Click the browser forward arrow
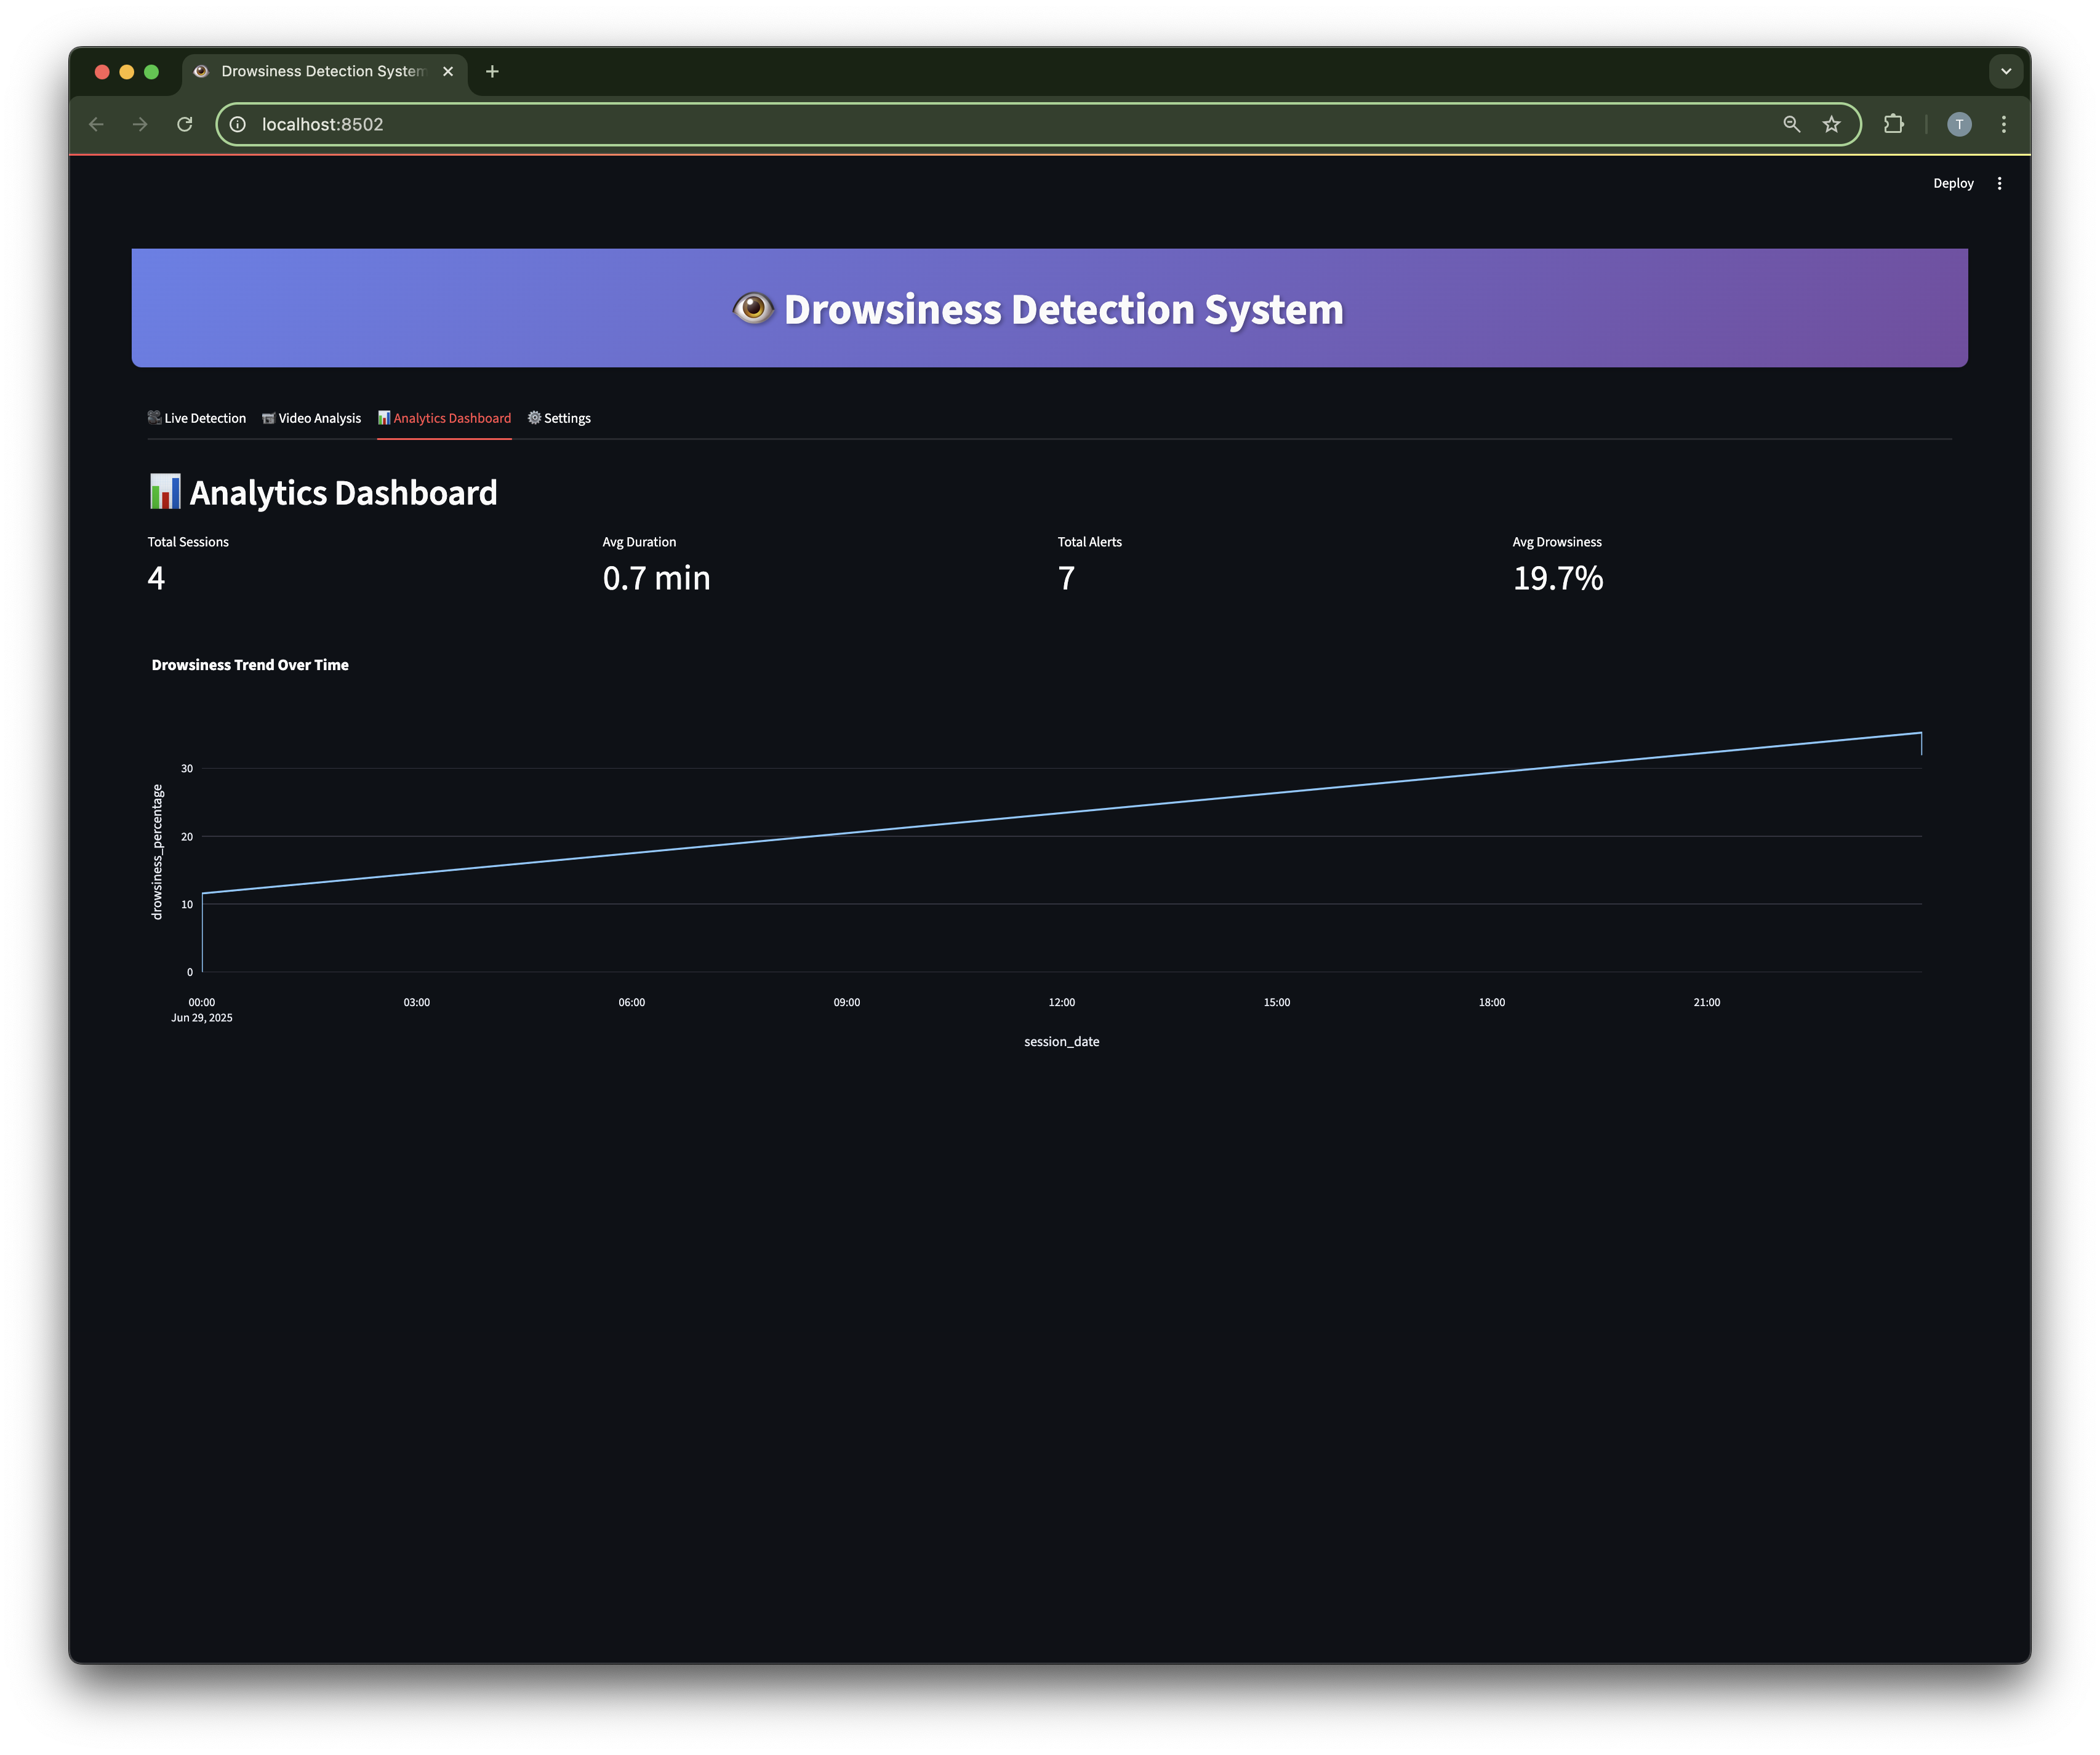The width and height of the screenshot is (2100, 1755). pos(140,124)
